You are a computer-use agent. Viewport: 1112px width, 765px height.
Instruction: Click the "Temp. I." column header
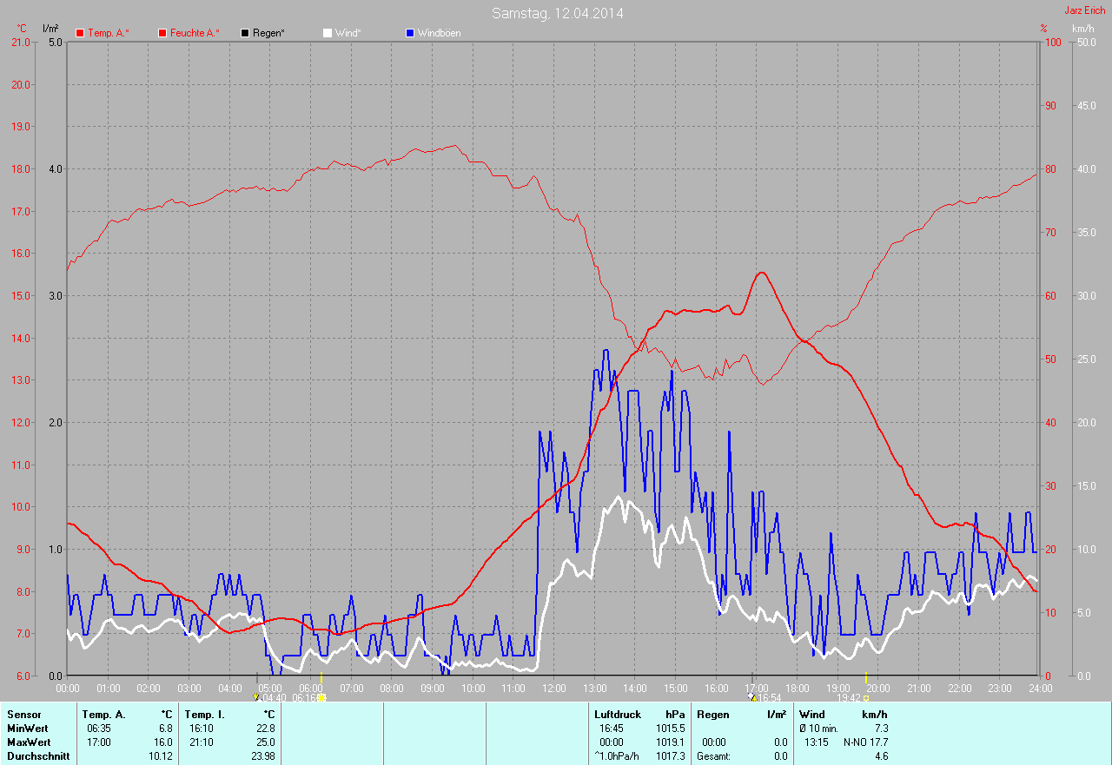tap(204, 714)
